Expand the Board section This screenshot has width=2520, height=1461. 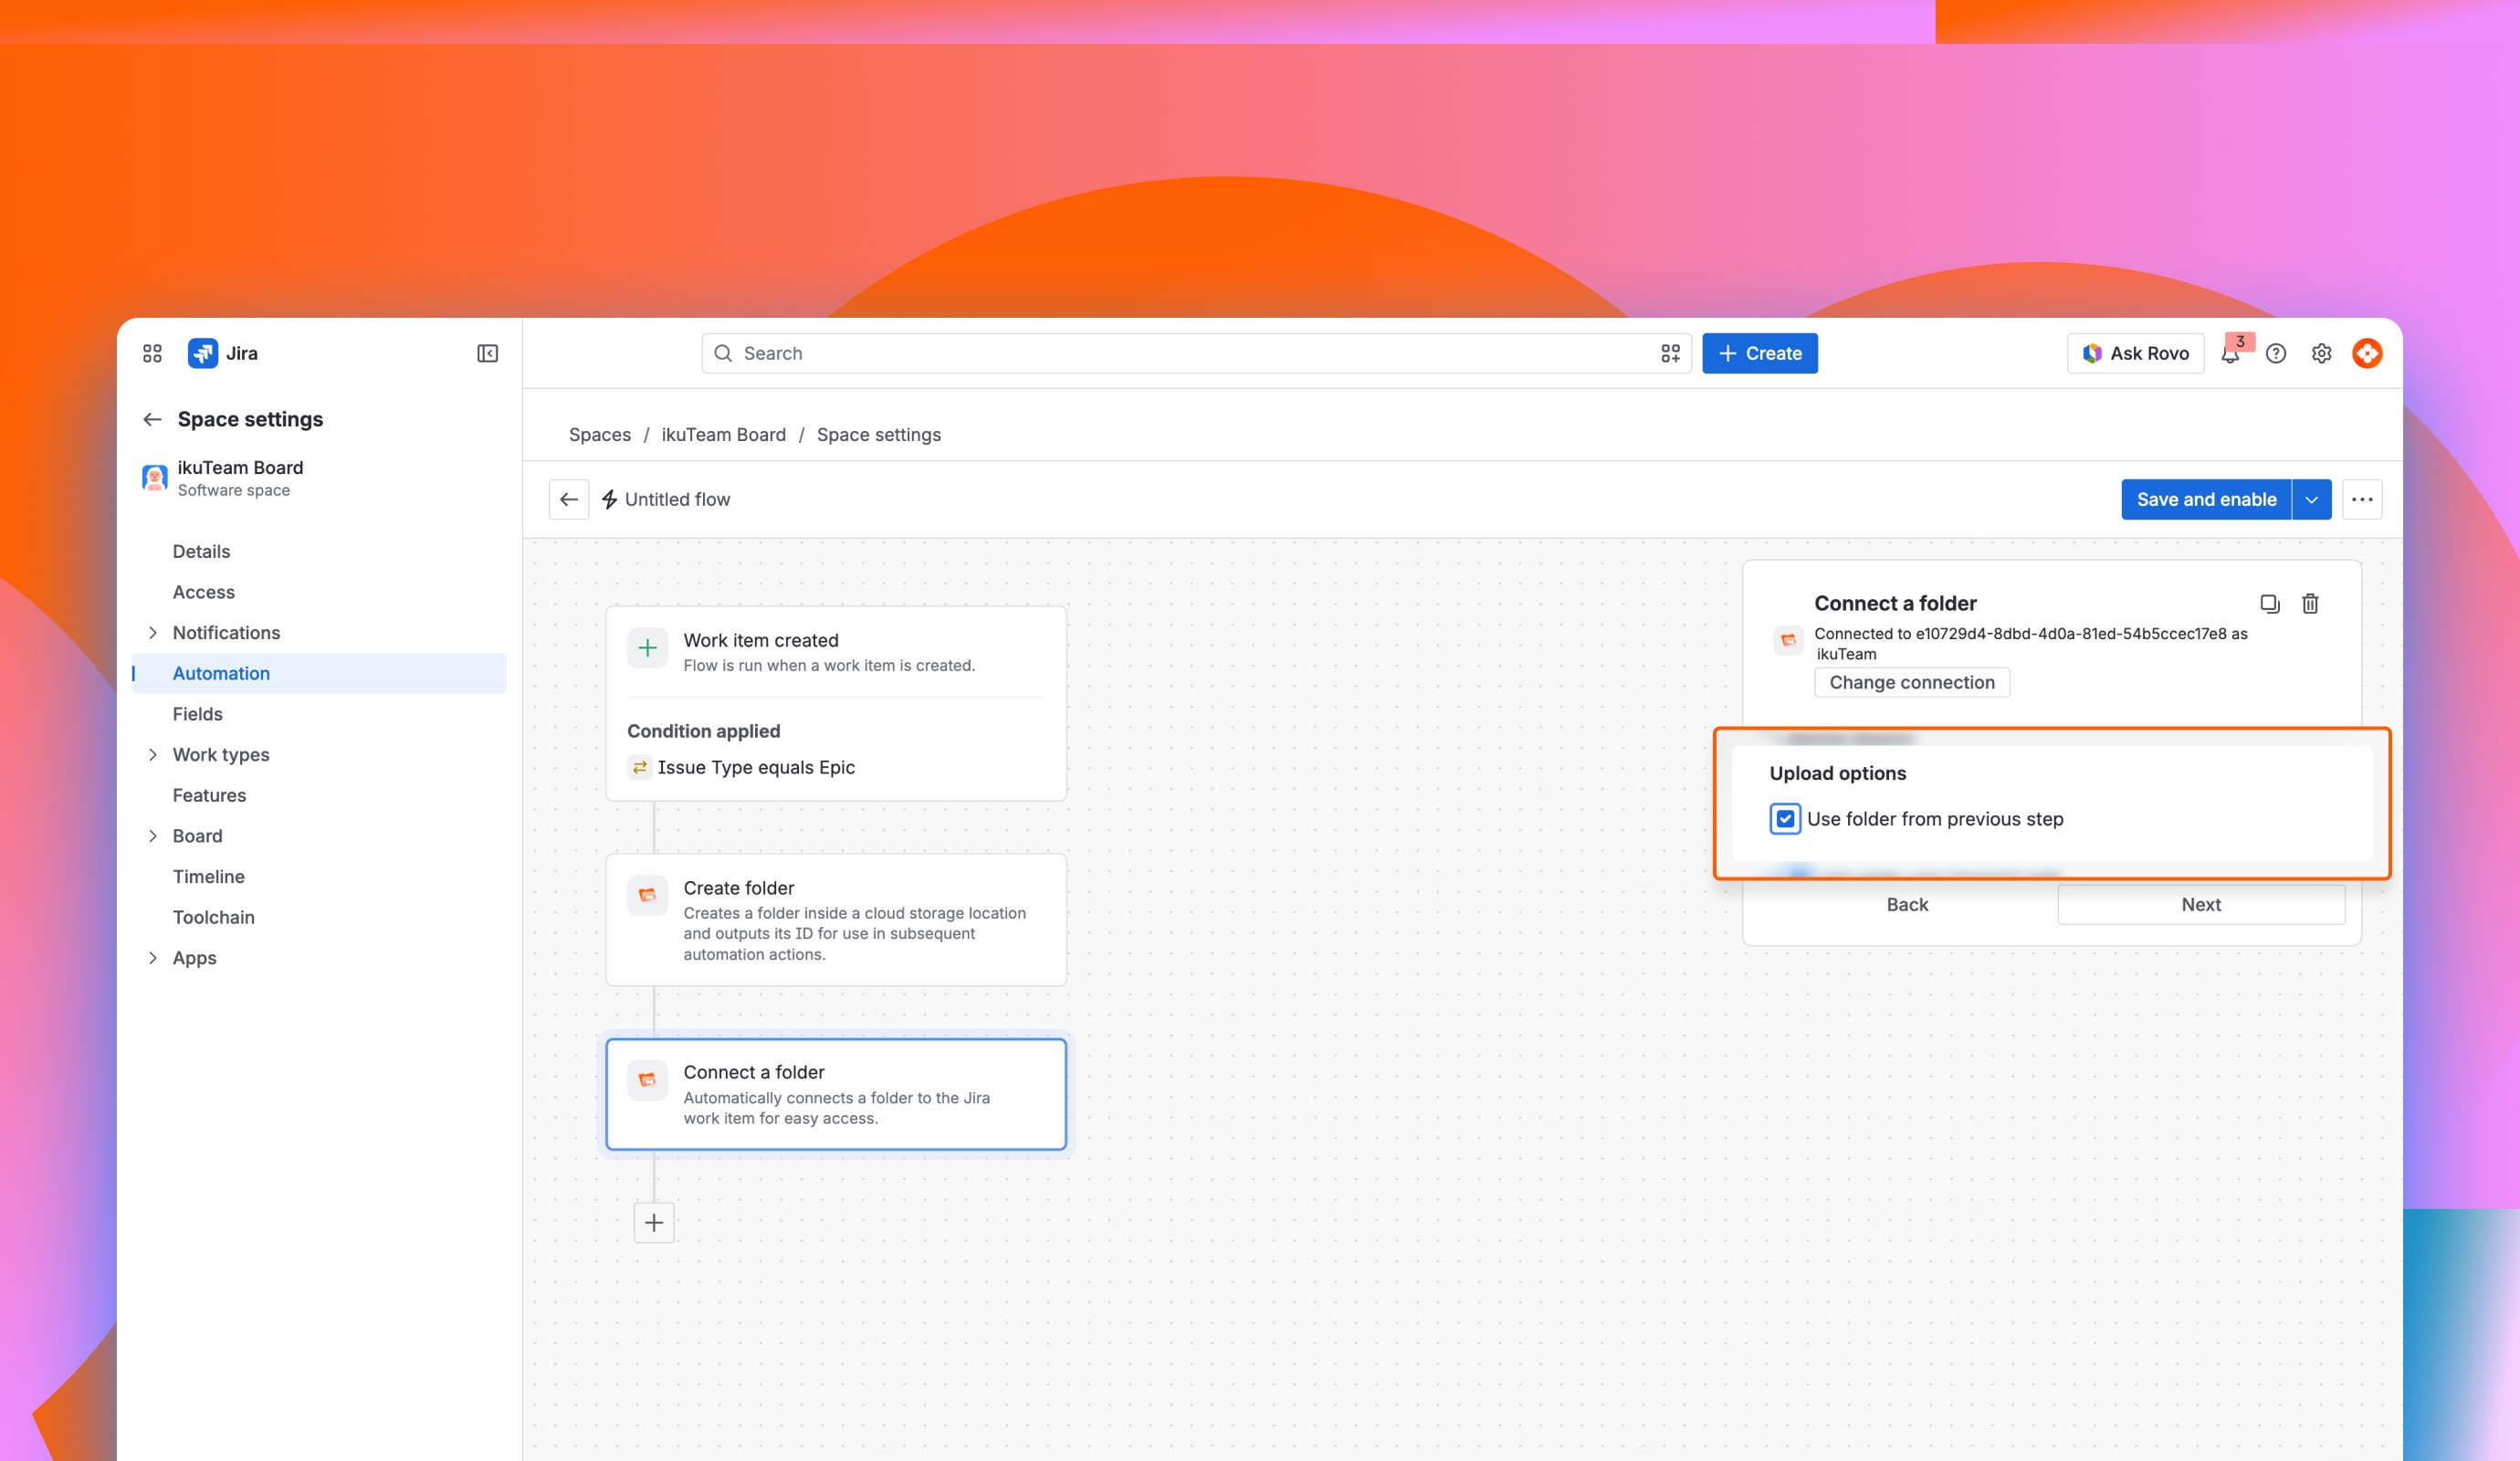pyautogui.click(x=152, y=836)
